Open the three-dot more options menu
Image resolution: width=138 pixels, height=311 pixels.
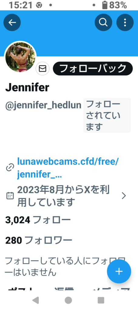click(x=125, y=22)
